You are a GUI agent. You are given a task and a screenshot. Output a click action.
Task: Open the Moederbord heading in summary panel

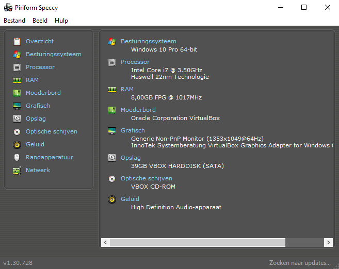pyautogui.click(x=138, y=110)
